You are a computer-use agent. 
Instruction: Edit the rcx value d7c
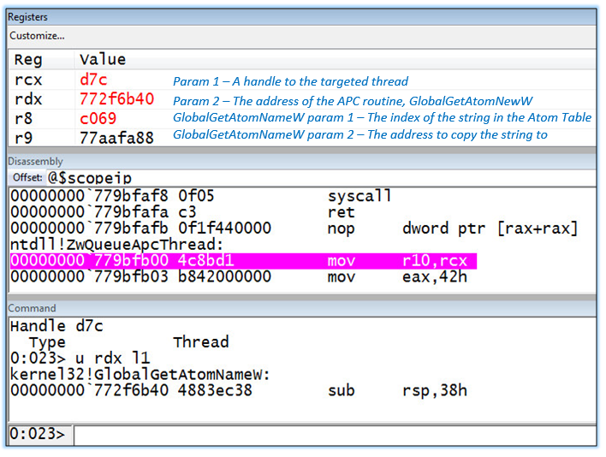[x=93, y=81]
